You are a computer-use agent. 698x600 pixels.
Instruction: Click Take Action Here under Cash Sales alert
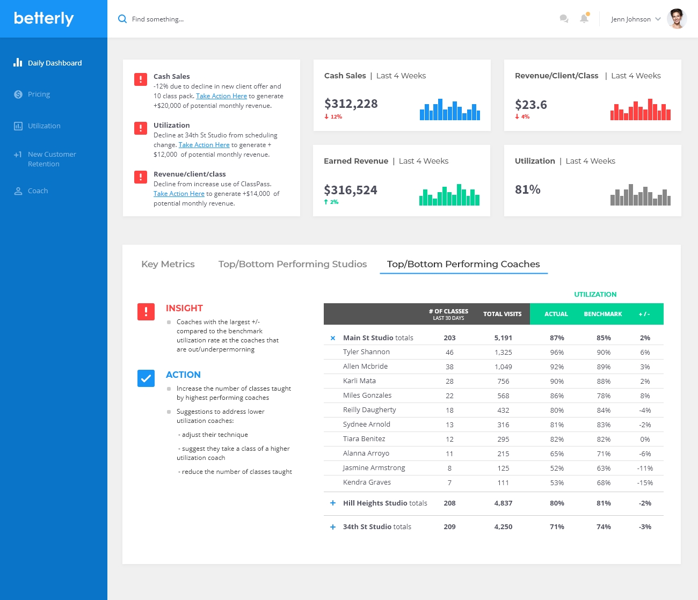[221, 96]
